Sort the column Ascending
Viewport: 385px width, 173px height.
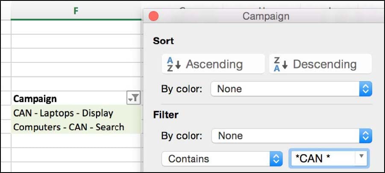coord(213,64)
